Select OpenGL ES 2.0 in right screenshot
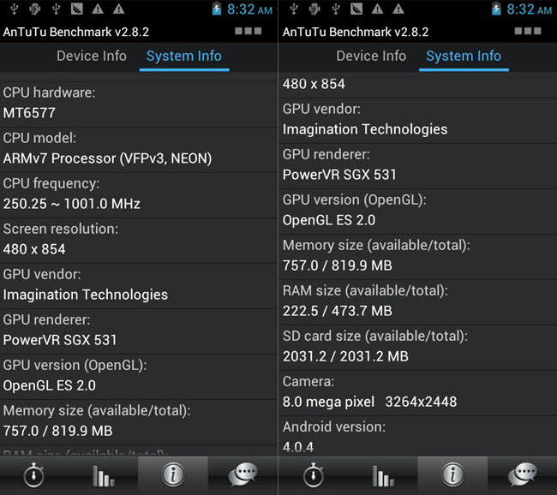The width and height of the screenshot is (557, 495). point(329,220)
